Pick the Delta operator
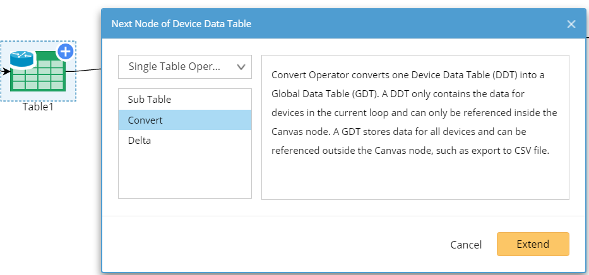The height and width of the screenshot is (275, 589). (x=139, y=141)
